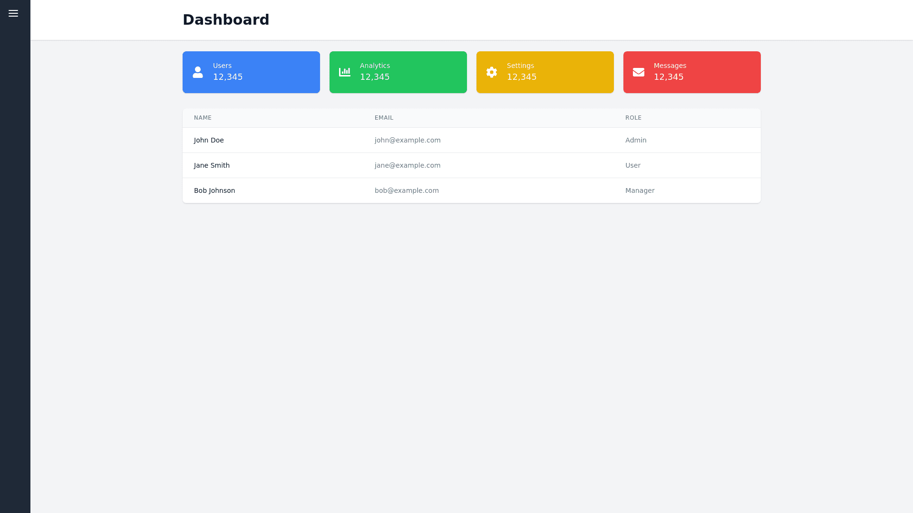Click the Manager role cell
The height and width of the screenshot is (513, 913).
click(x=640, y=190)
